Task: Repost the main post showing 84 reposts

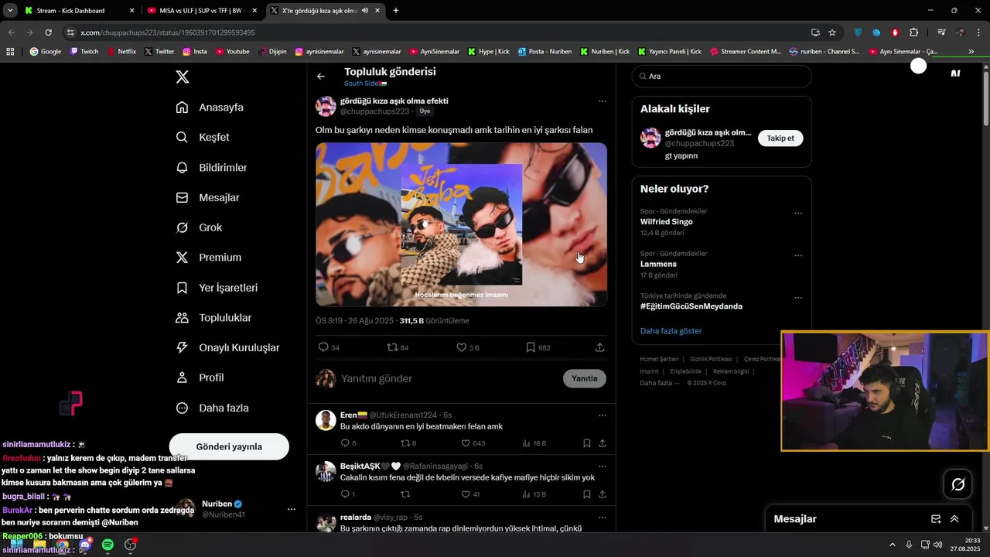Action: pyautogui.click(x=398, y=347)
